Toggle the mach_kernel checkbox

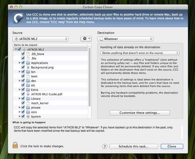click(23, 103)
